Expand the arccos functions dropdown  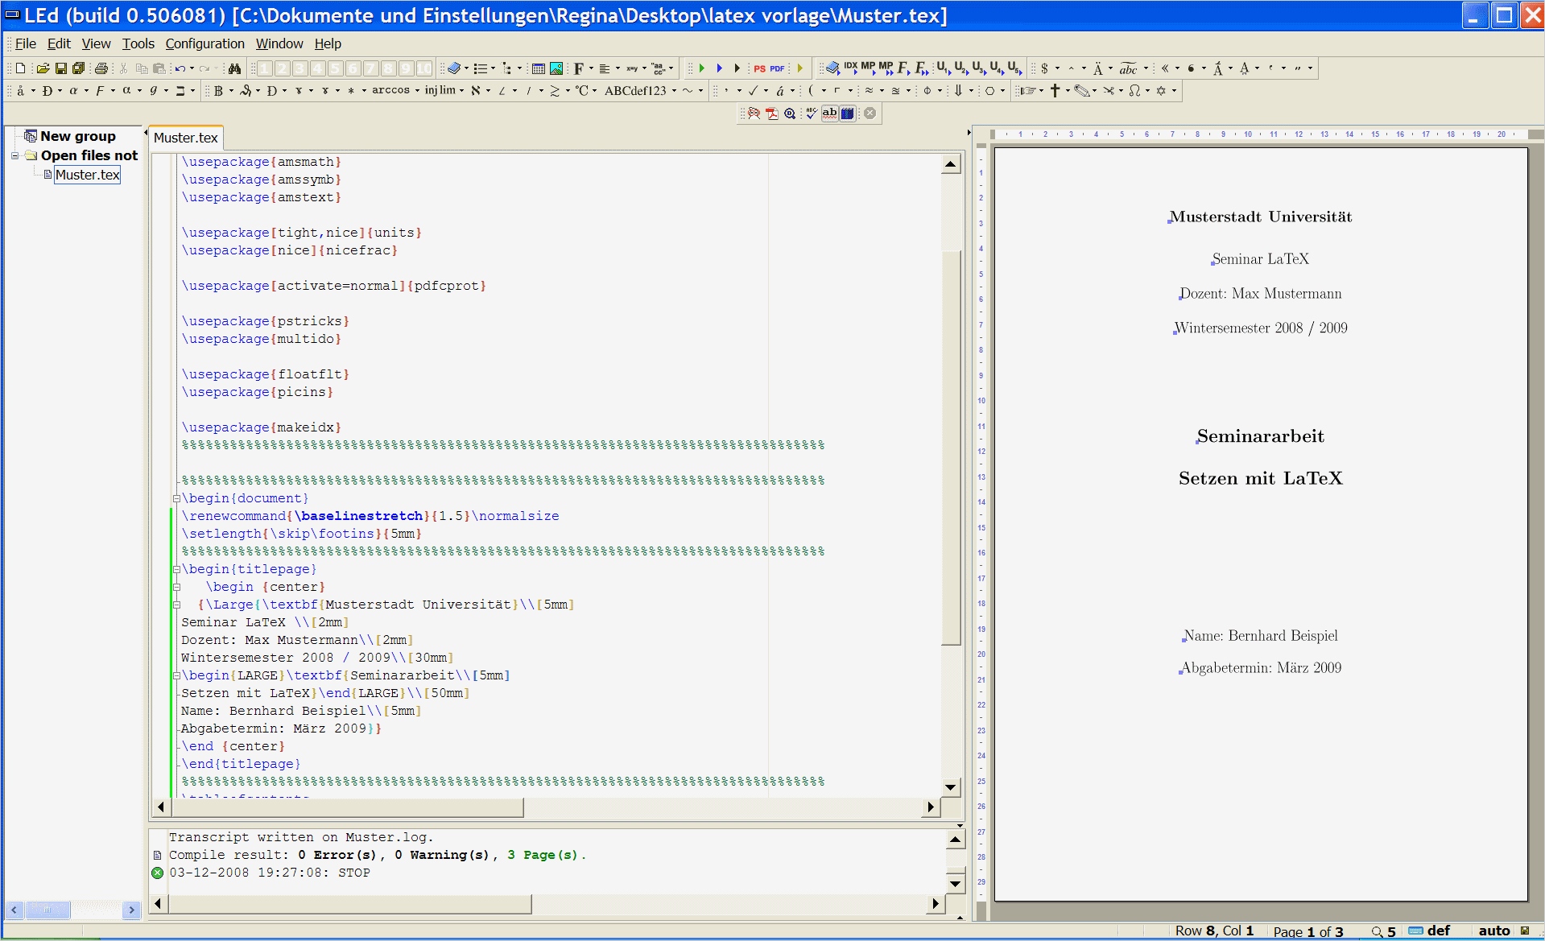417,91
